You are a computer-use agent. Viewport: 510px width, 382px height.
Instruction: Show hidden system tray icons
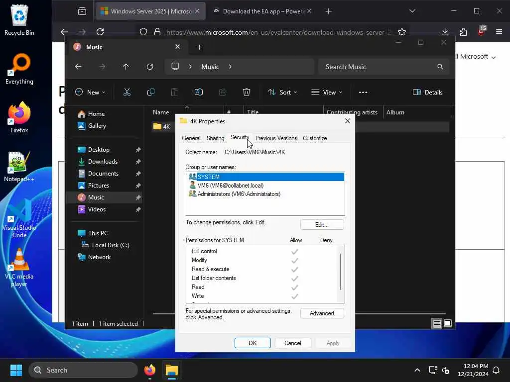pyautogui.click(x=417, y=370)
